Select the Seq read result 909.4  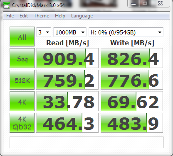pos(67,58)
